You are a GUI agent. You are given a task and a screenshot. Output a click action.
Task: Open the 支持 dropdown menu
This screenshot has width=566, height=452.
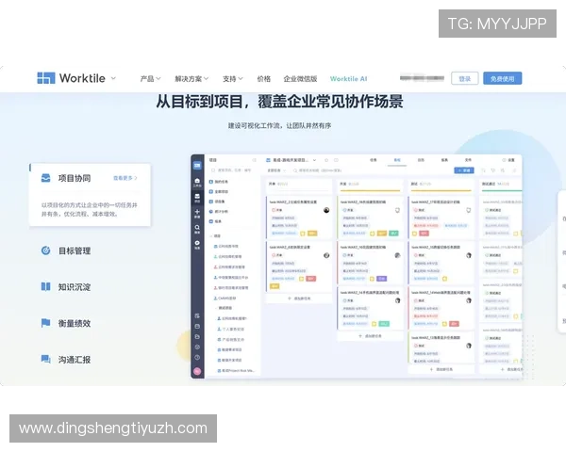click(233, 78)
